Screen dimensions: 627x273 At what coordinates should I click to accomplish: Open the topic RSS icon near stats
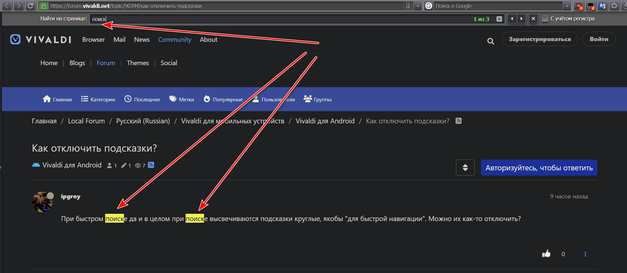tap(151, 165)
